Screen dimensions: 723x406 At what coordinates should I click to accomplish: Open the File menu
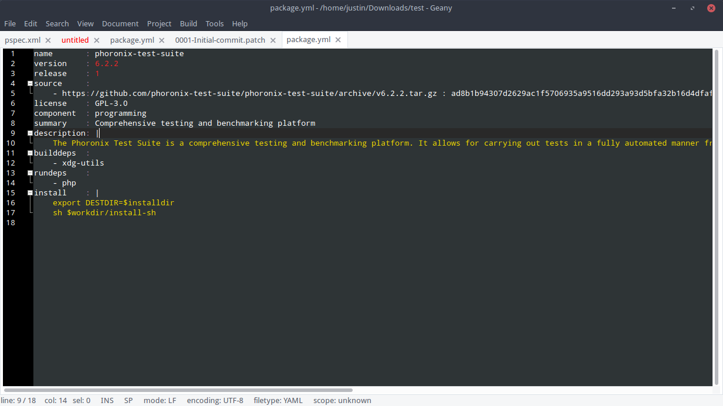coord(10,24)
